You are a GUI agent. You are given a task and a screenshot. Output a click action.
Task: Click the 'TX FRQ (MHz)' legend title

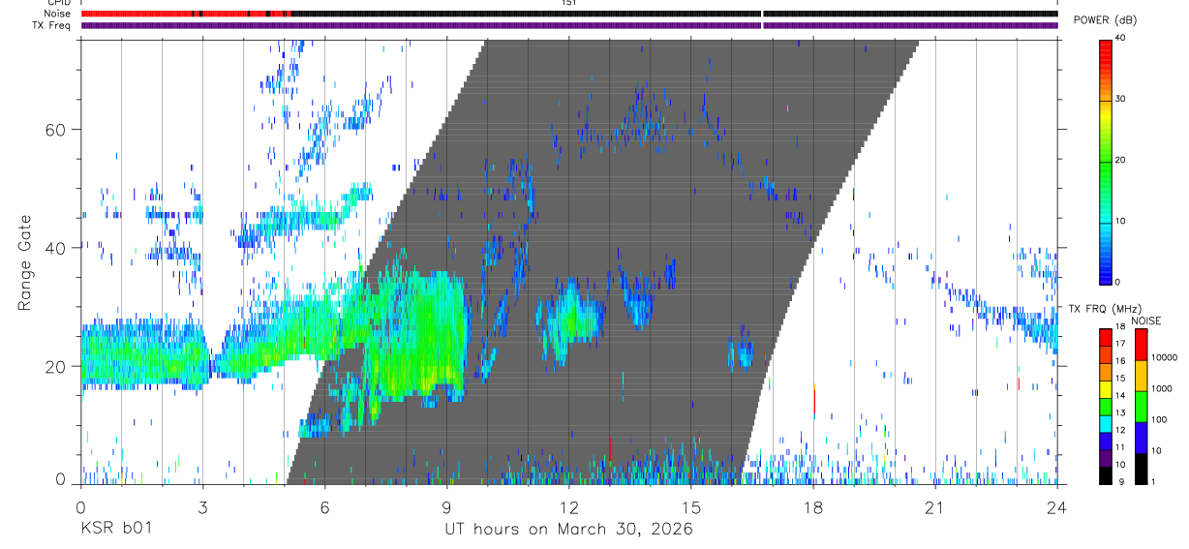point(1106,308)
